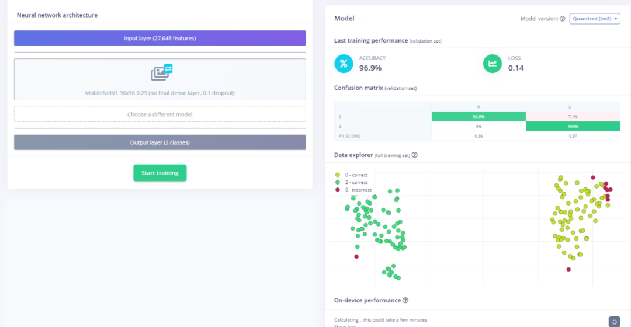Click the Output layer (2 classes) bar

160,142
